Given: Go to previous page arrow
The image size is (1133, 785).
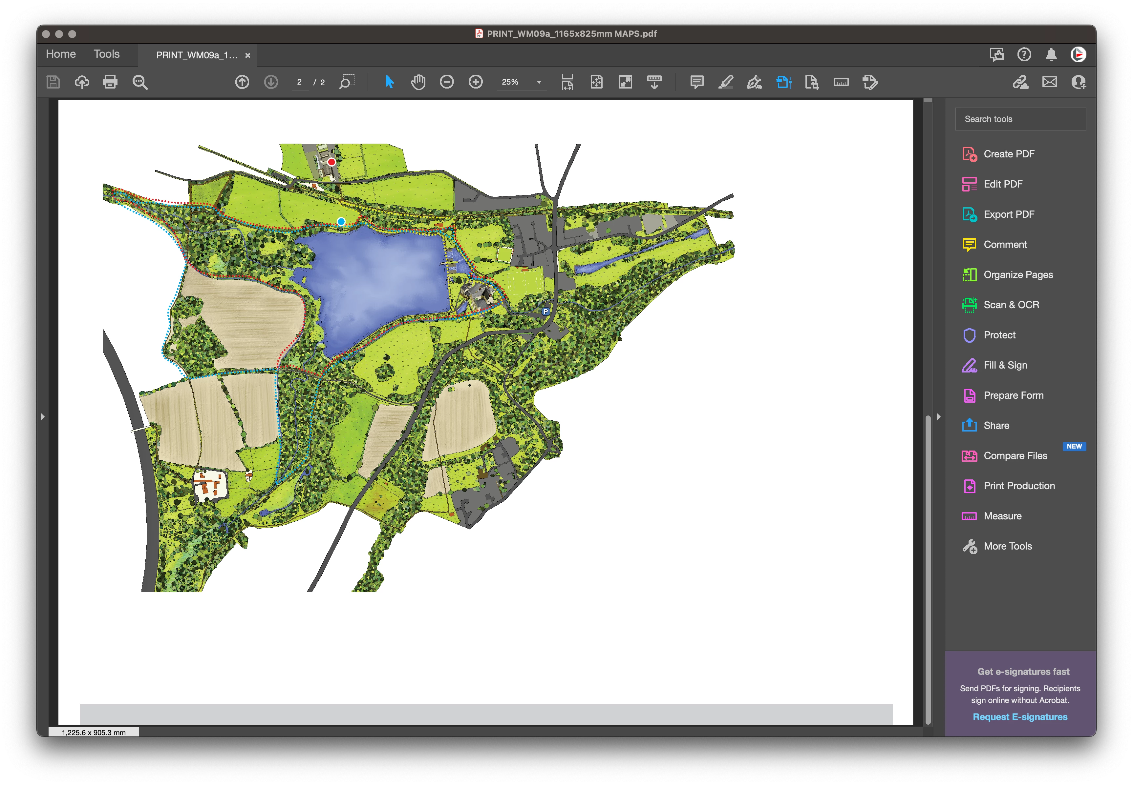Looking at the screenshot, I should point(242,82).
